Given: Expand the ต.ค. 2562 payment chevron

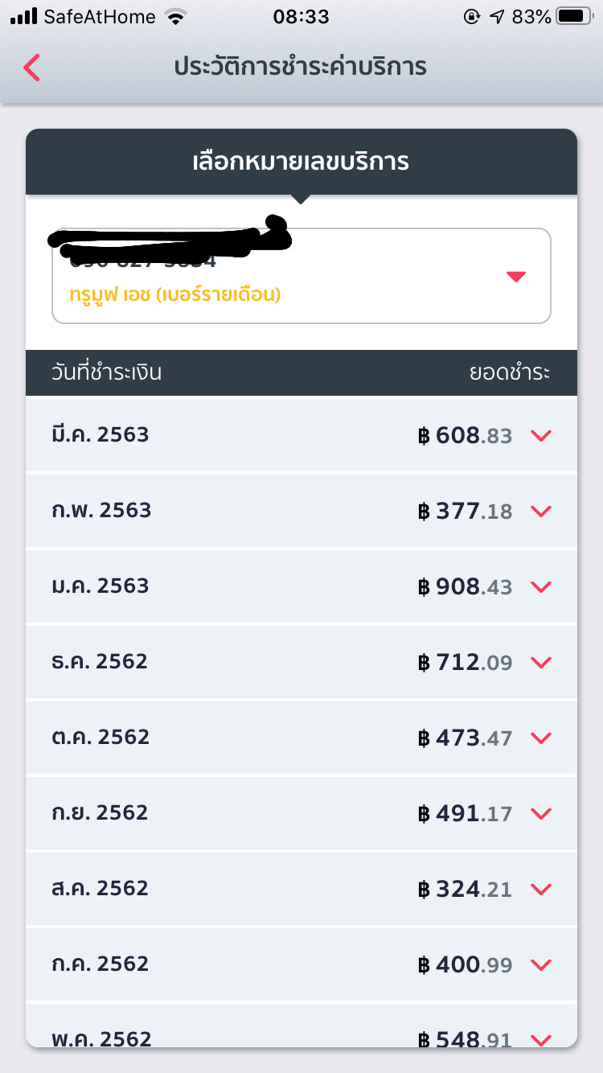Looking at the screenshot, I should tap(541, 738).
